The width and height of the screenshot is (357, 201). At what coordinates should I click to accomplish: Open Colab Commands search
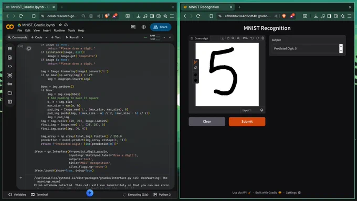(x=17, y=37)
